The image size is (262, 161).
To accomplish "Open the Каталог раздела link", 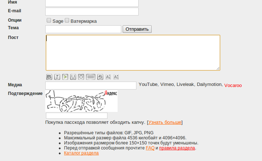I will click(81, 153).
